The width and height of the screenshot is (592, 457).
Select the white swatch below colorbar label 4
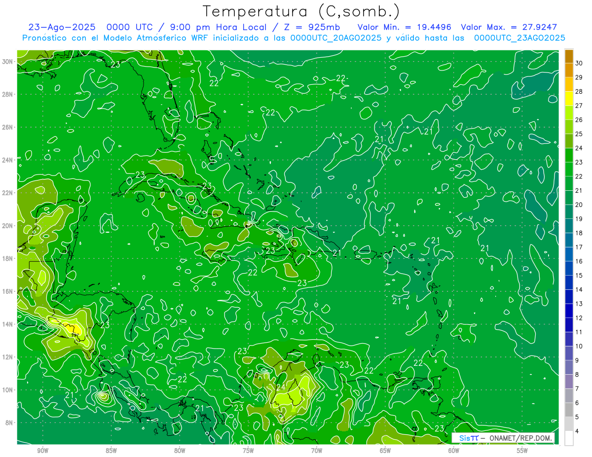[x=569, y=438]
